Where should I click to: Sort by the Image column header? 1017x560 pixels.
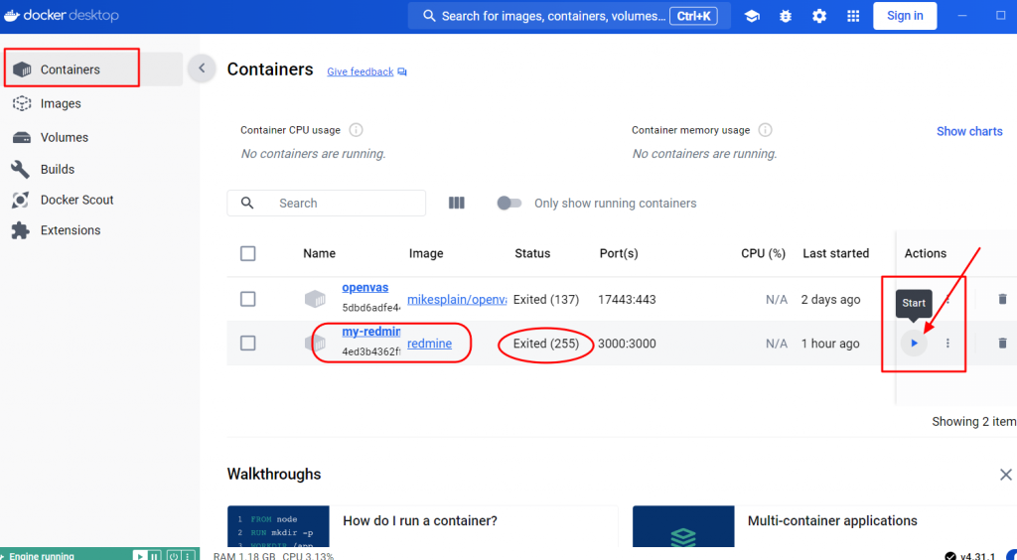point(426,253)
